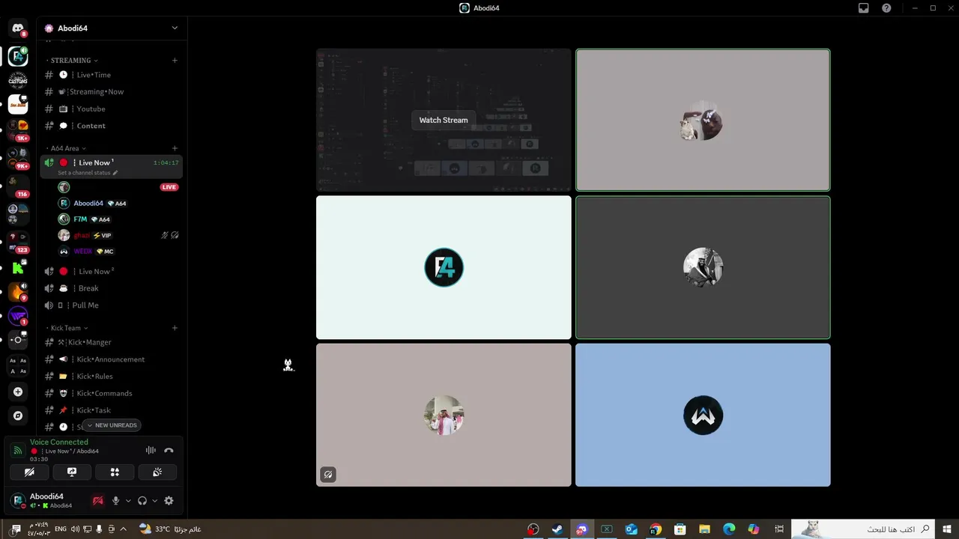Open the inbox icon in title bar

tap(864, 8)
